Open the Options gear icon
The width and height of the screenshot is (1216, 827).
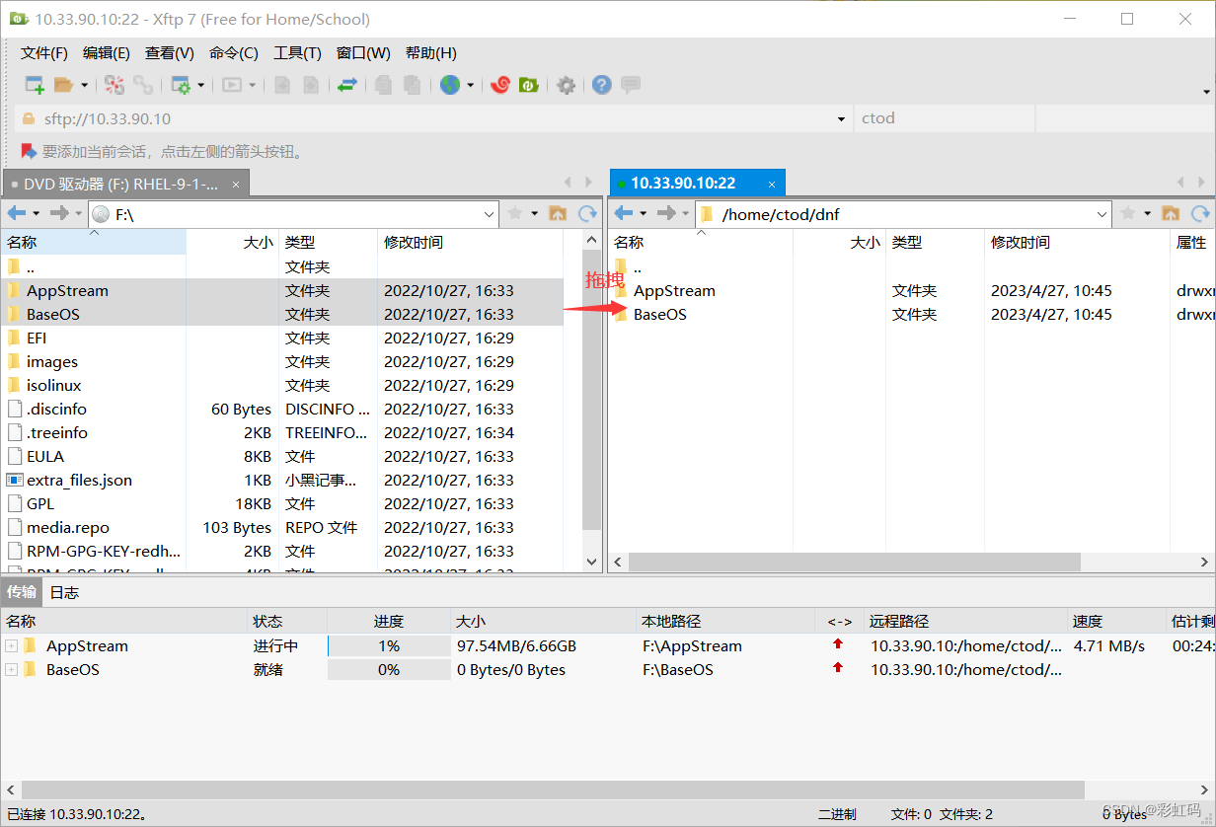(566, 86)
